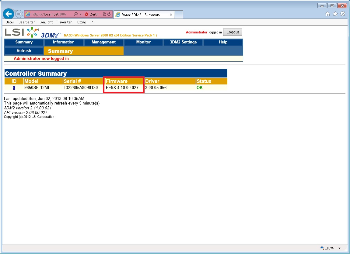Image resolution: width=350 pixels, height=254 pixels.
Task: Open the Ansicht menu
Action: [x=47, y=22]
